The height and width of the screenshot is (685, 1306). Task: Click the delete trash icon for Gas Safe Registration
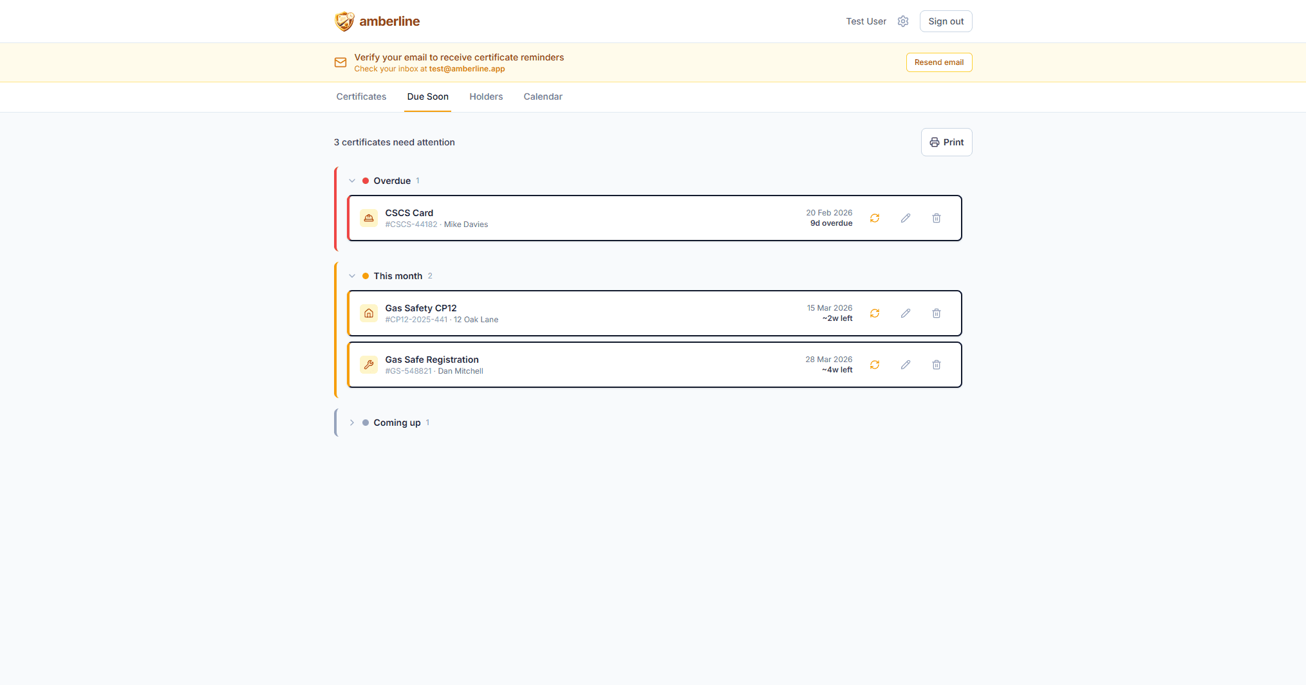pos(937,365)
